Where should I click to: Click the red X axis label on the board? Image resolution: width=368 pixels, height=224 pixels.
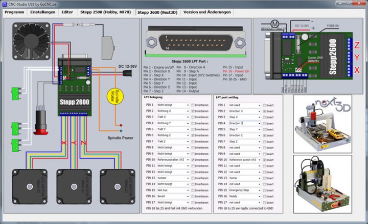coord(357,70)
